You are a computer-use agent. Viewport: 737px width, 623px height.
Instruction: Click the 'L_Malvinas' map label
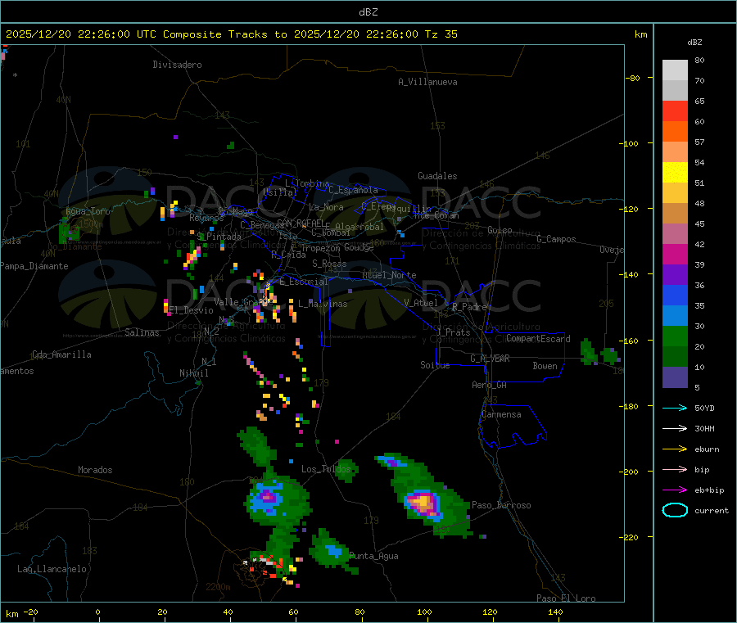click(323, 304)
